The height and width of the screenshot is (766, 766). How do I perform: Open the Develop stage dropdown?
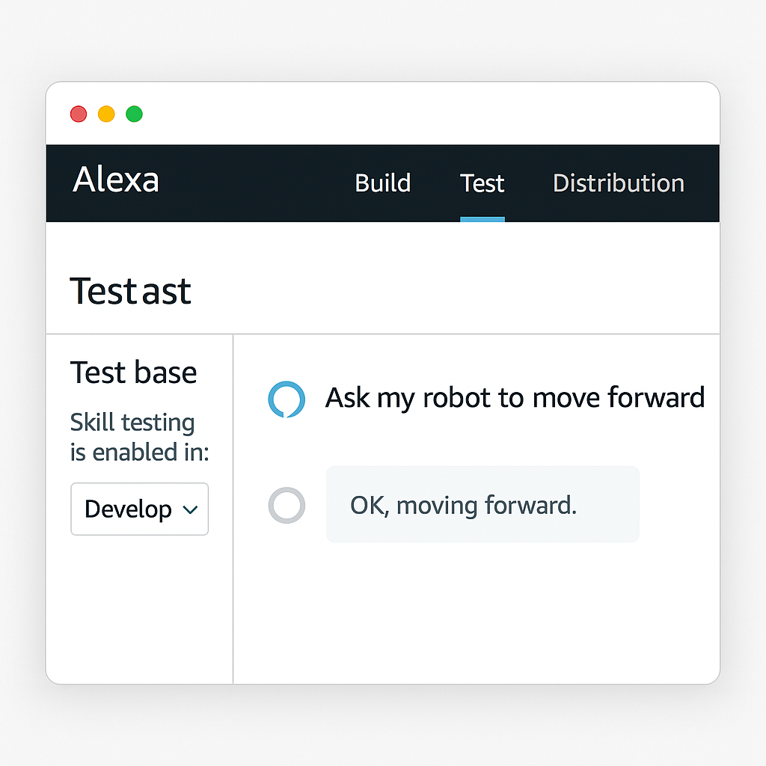(x=140, y=509)
